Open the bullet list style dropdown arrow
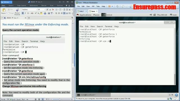 pos(58,10)
